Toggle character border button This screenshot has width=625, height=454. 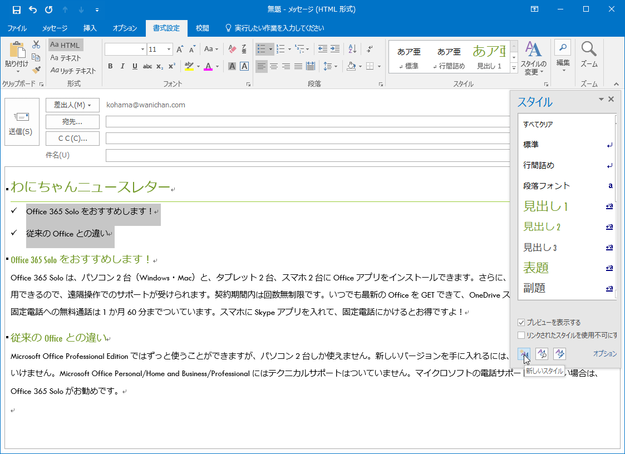tap(244, 66)
